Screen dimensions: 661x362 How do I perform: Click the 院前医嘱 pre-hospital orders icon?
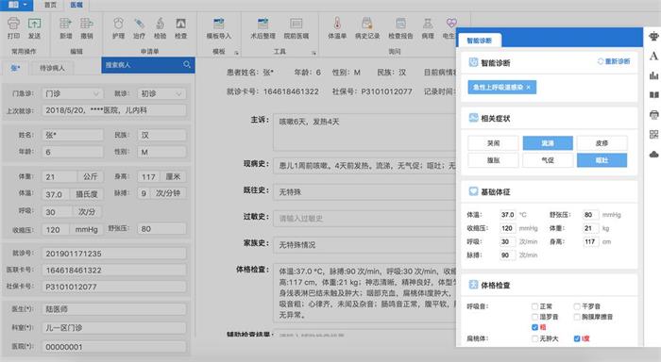(297, 24)
